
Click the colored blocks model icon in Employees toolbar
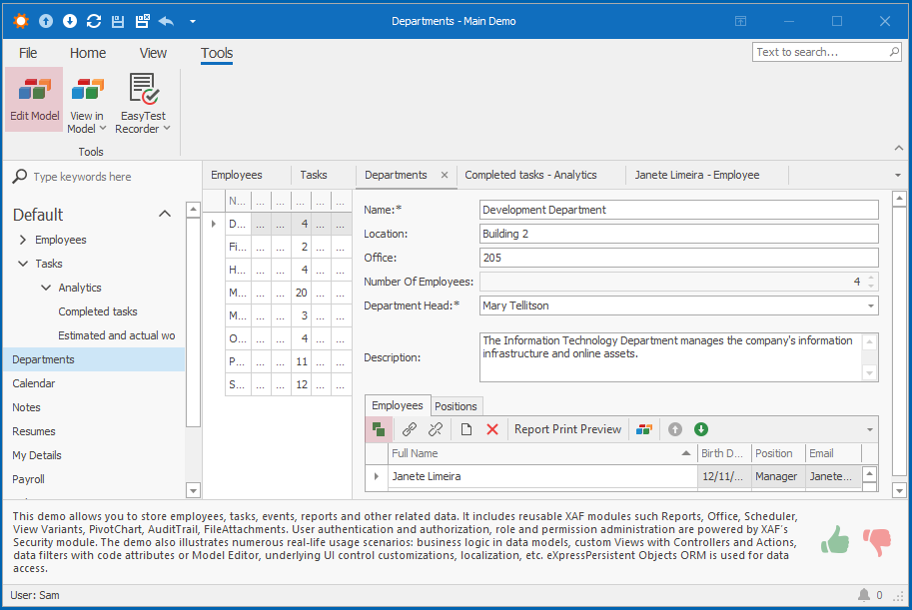[644, 429]
